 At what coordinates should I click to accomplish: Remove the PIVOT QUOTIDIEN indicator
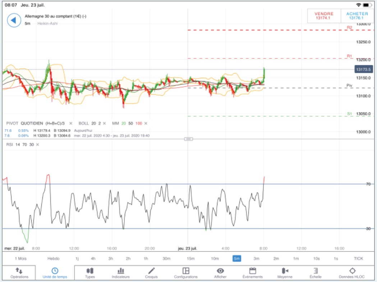pos(71,123)
